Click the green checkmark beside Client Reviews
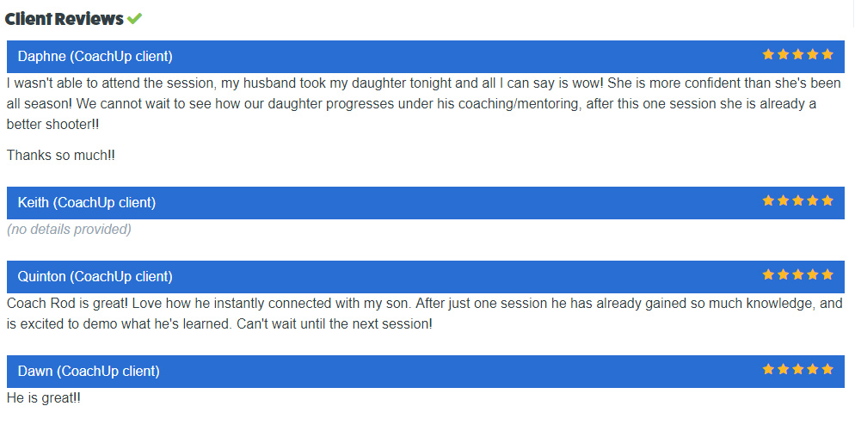Viewport: 855px width, 443px height. (134, 19)
